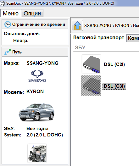Image resolution: width=139 pixels, height=166 pixels.
Task: Click the SSANG-YONG brand value text
Action: pyautogui.click(x=42, y=63)
